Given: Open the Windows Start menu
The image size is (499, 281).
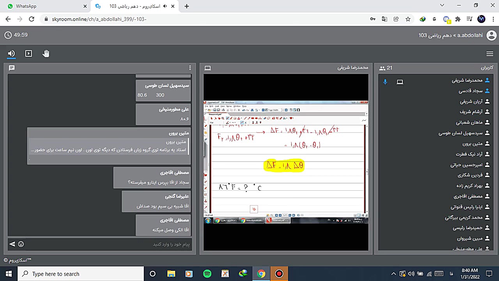Looking at the screenshot, I should click(9, 274).
